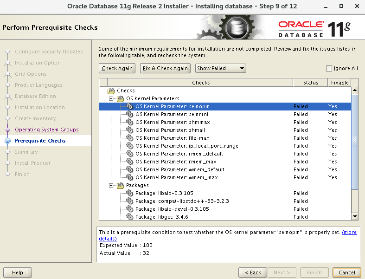Viewport: 365px width, 279px height.
Task: Click the gear icon beside shmall parameter
Action: pyautogui.click(x=130, y=130)
